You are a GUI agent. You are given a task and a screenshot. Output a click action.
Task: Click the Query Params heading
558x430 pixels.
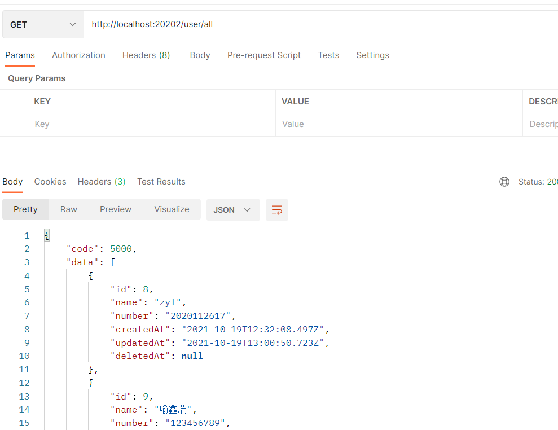37,78
